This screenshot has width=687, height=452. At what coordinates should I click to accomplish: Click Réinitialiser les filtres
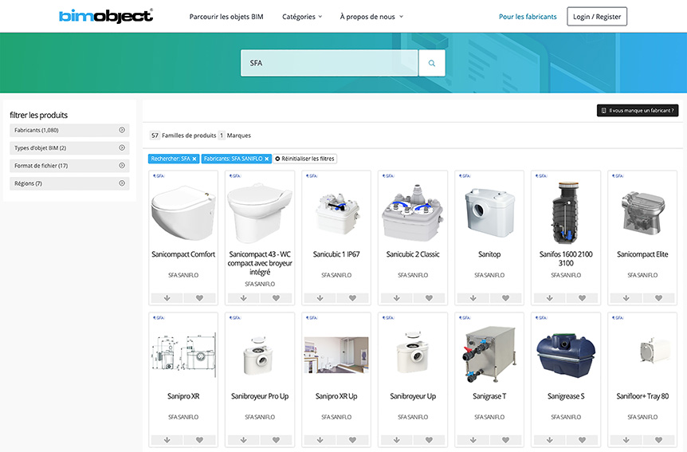click(305, 159)
